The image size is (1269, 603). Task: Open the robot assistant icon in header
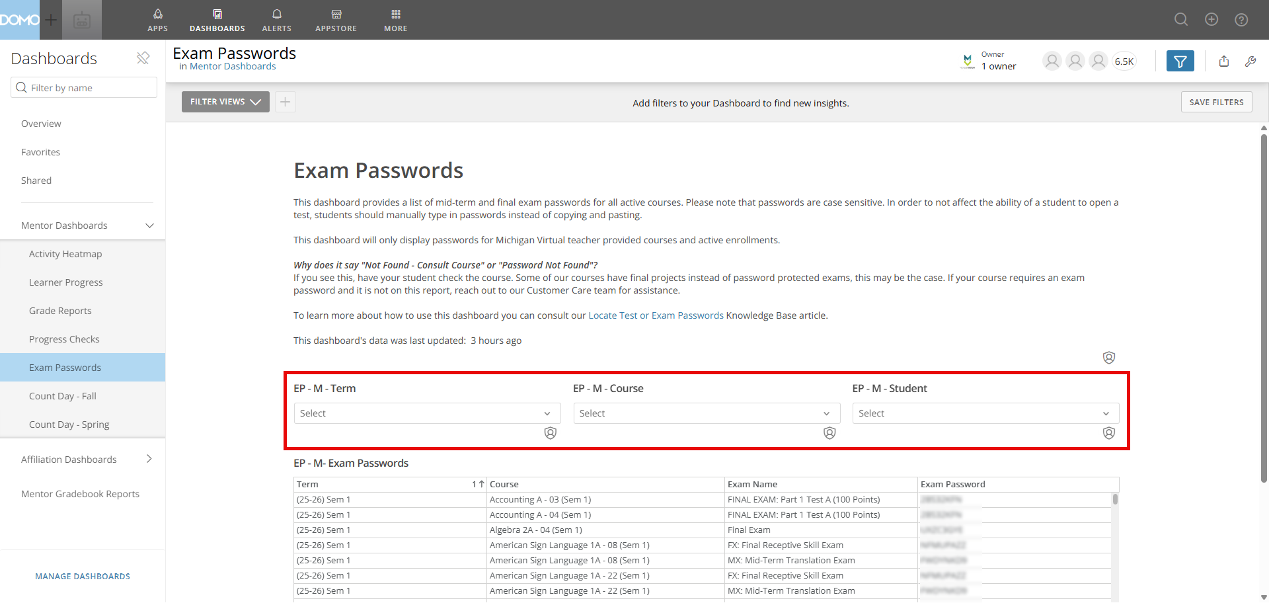[x=82, y=20]
